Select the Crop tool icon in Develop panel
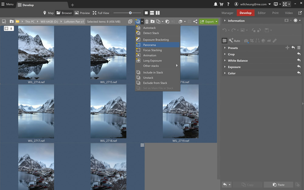The width and height of the screenshot is (304, 190). click(252, 40)
